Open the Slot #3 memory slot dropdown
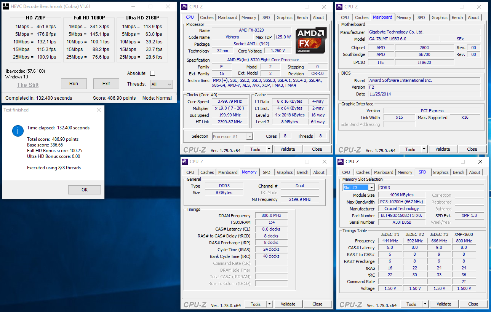Viewport: 491px width, 312px height. click(x=359, y=188)
